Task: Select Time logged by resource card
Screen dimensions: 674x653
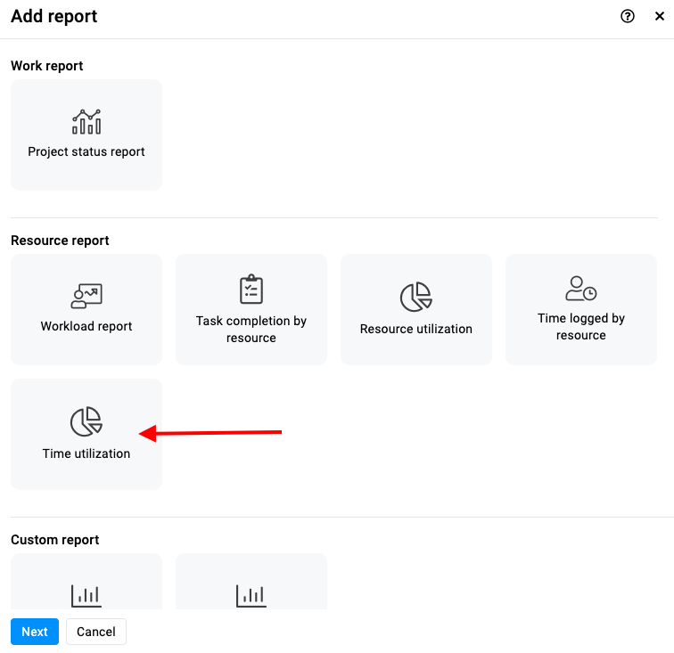Action: click(x=581, y=309)
